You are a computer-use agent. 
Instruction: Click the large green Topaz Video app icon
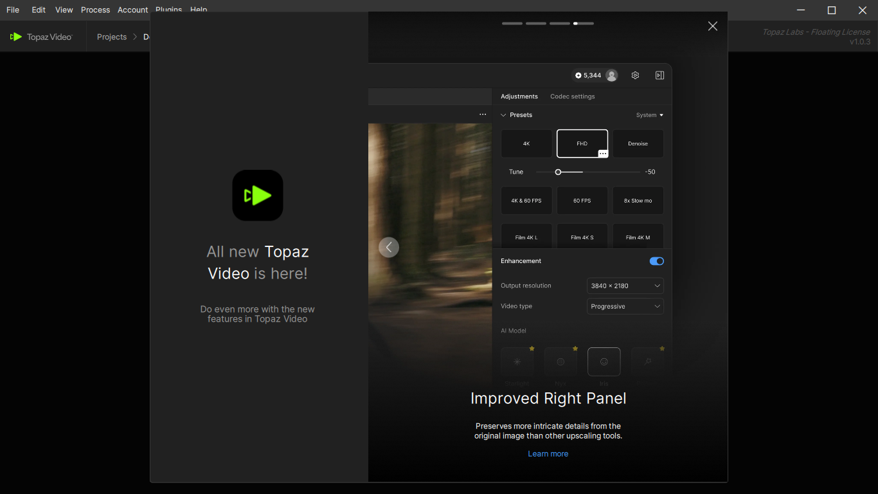coord(258,196)
